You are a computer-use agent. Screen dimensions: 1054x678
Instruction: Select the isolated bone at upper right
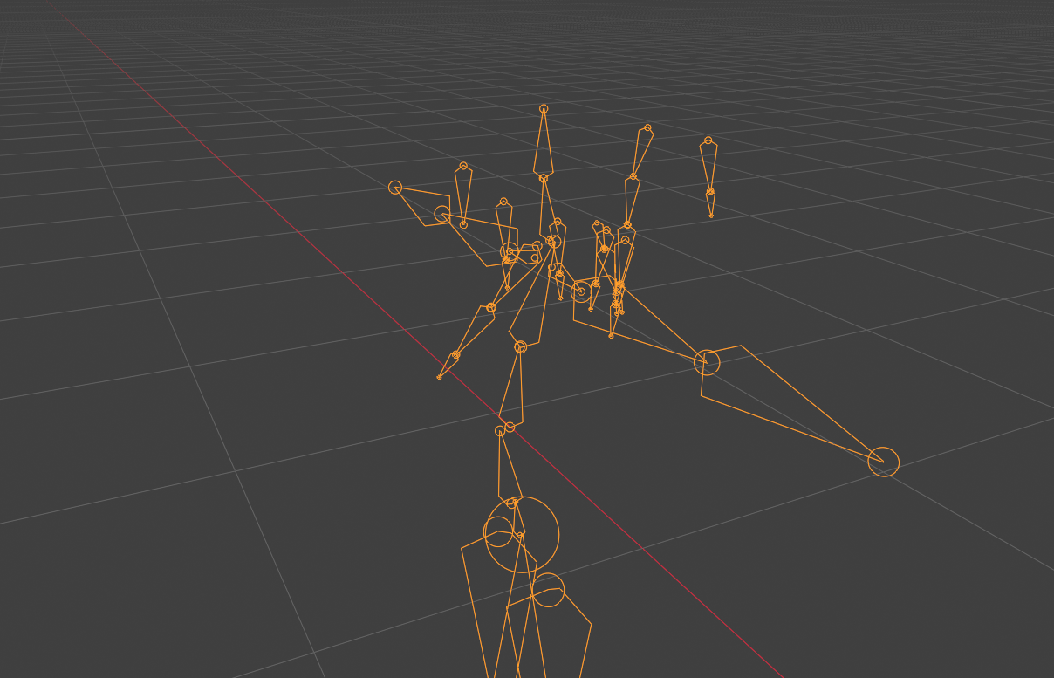[x=708, y=166]
